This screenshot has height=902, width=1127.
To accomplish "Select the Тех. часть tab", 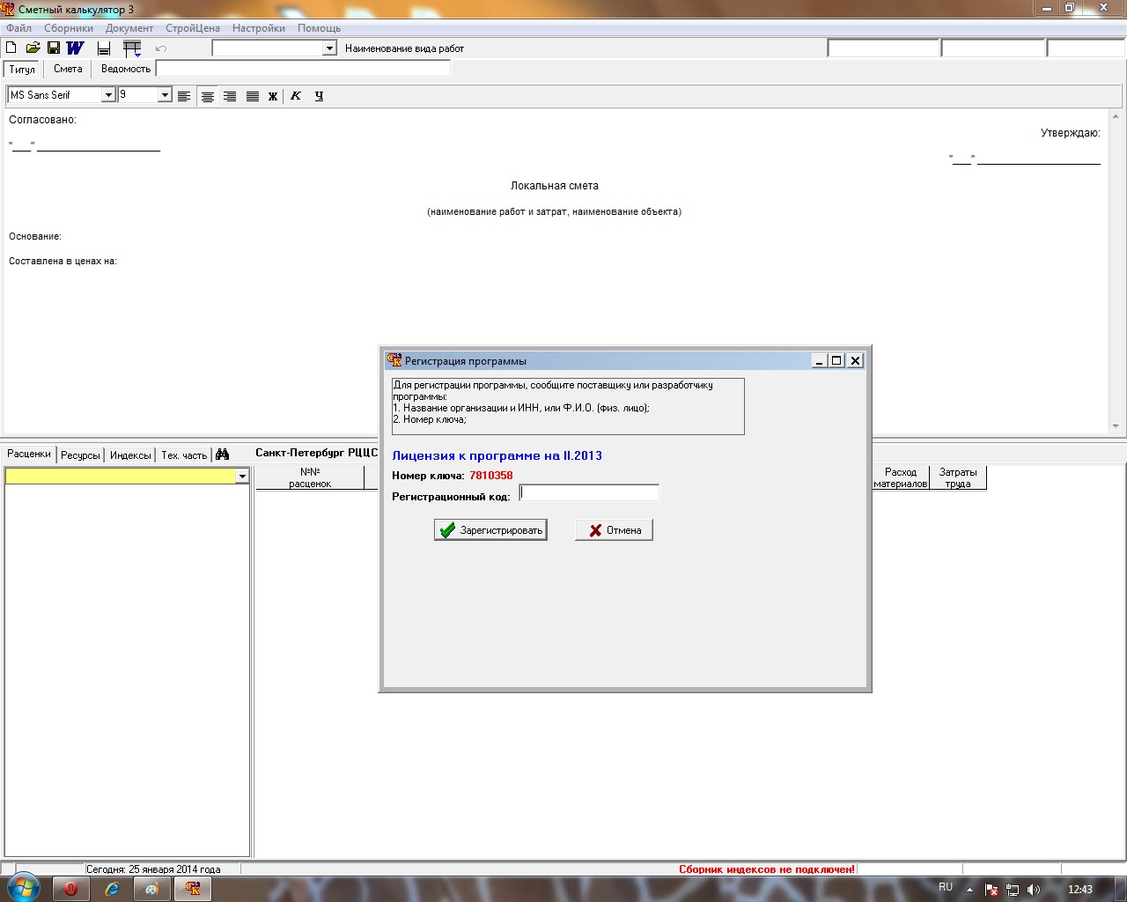I will point(184,455).
